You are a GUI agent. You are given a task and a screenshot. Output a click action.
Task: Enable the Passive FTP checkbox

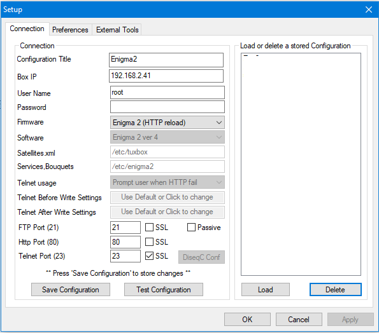(192, 227)
